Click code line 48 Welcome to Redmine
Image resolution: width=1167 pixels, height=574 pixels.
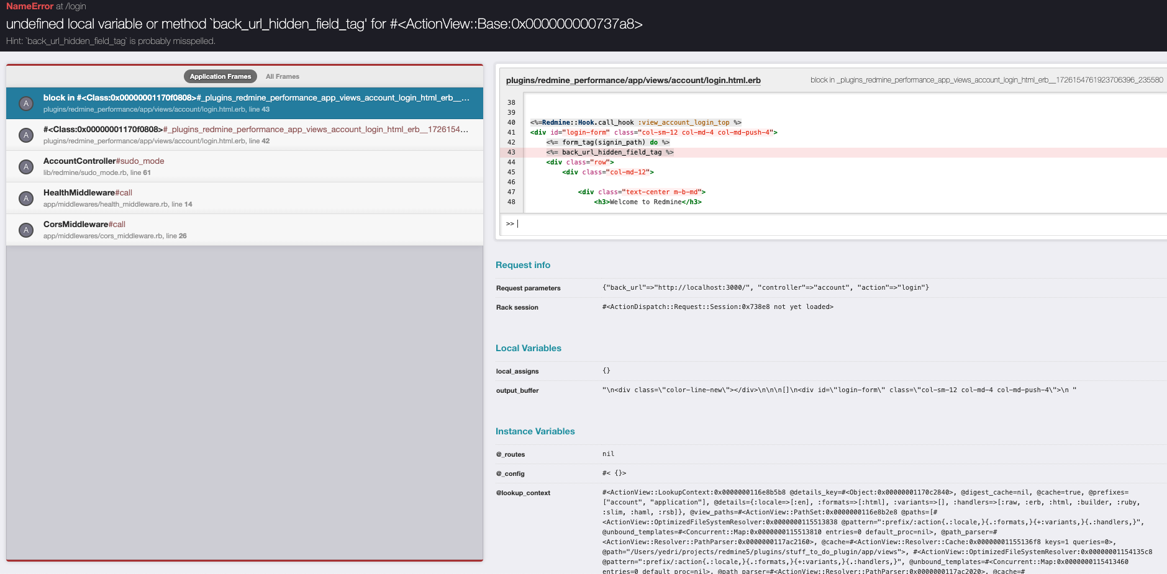coord(648,202)
